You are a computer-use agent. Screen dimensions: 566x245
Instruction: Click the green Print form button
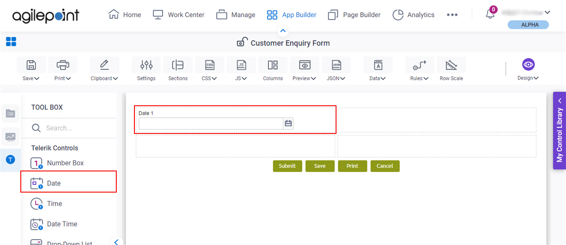(x=352, y=166)
